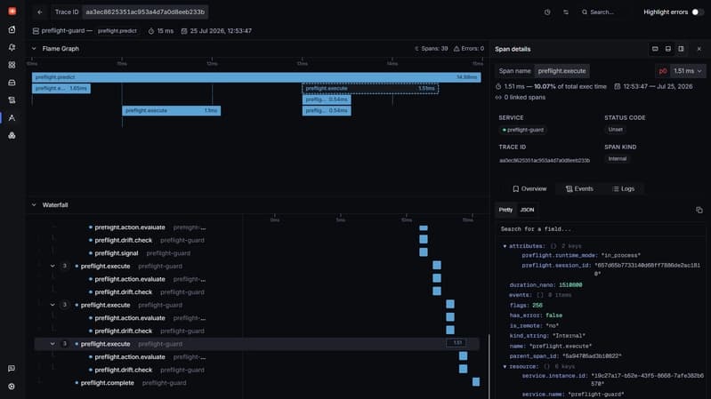Collapse the Flame Graph section
This screenshot has width=711, height=399.
click(x=34, y=49)
